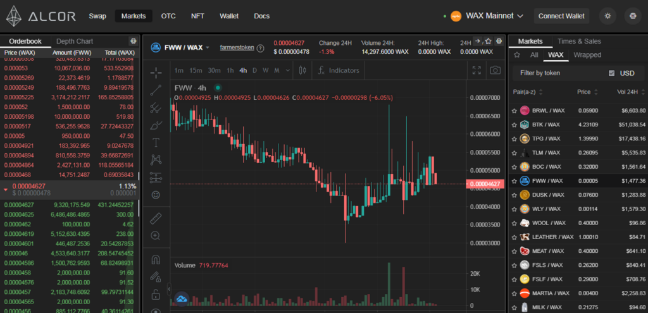Click farmerstoken help question mark
This screenshot has height=313, width=648.
260,48
